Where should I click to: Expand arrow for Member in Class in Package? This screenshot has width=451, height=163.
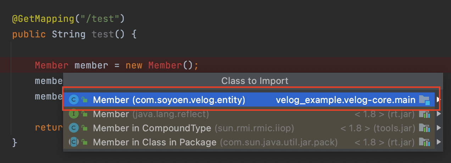click(439, 142)
